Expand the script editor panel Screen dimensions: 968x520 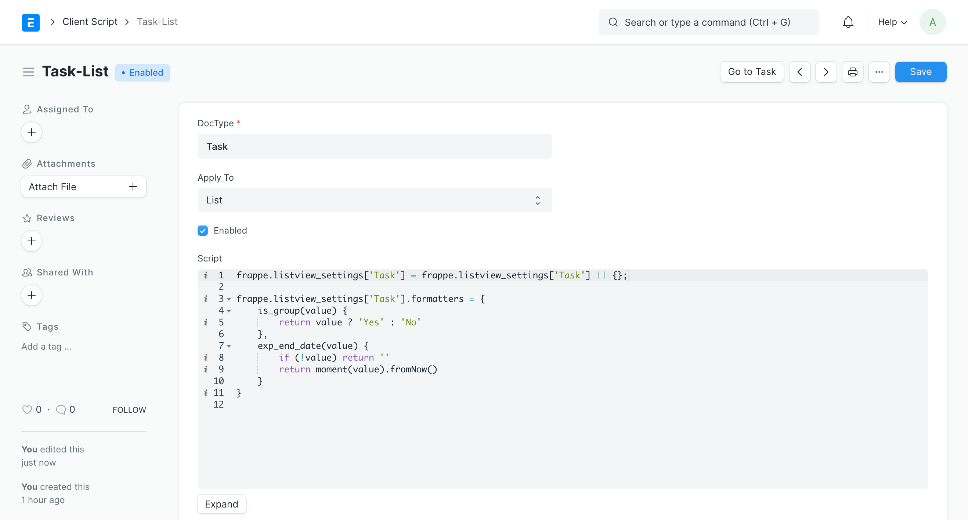[x=221, y=504]
